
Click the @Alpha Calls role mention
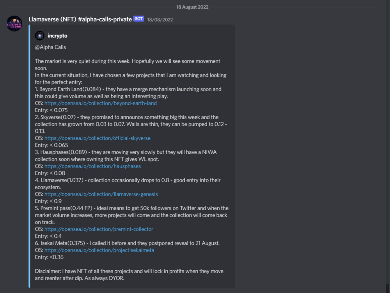click(50, 47)
